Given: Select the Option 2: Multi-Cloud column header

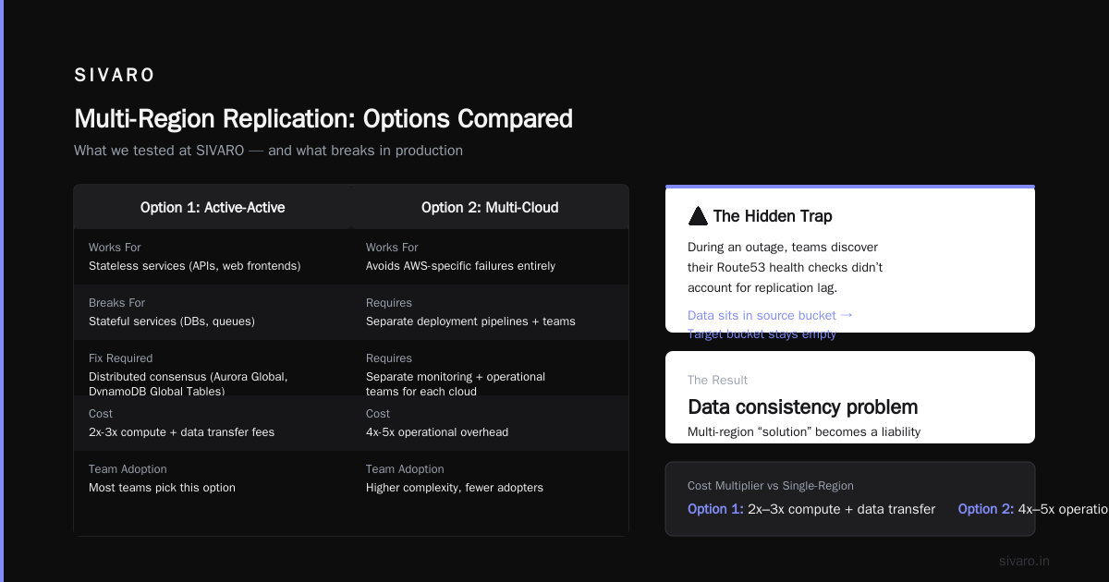Looking at the screenshot, I should [490, 207].
